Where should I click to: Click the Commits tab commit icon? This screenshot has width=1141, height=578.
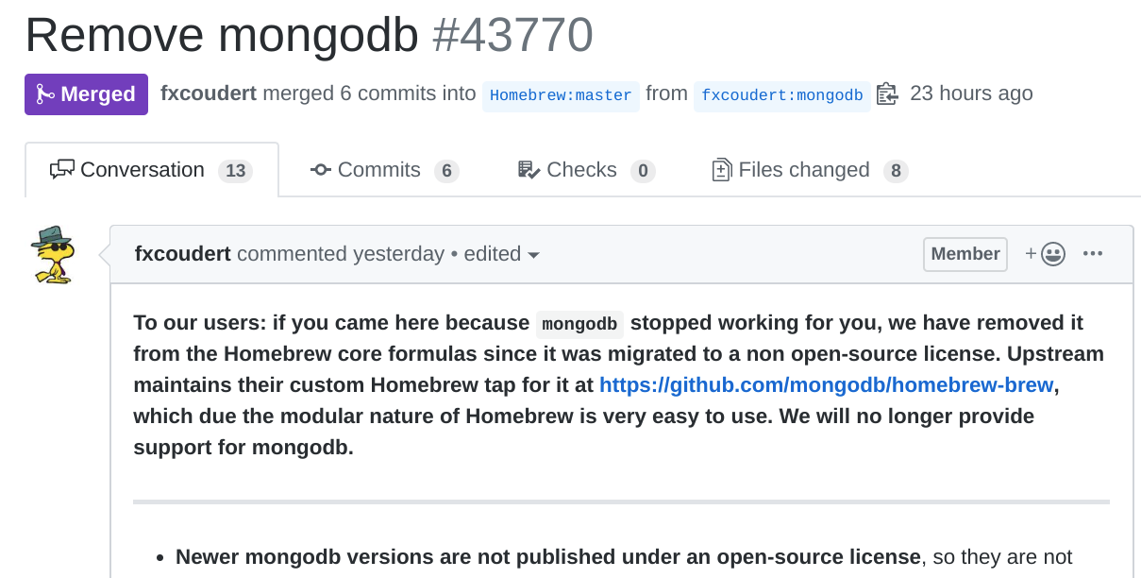[x=320, y=170]
